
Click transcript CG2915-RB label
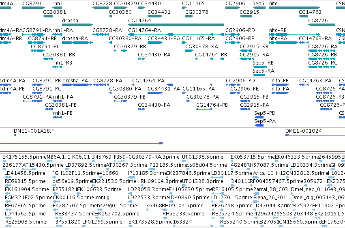pyautogui.click(x=254, y=46)
